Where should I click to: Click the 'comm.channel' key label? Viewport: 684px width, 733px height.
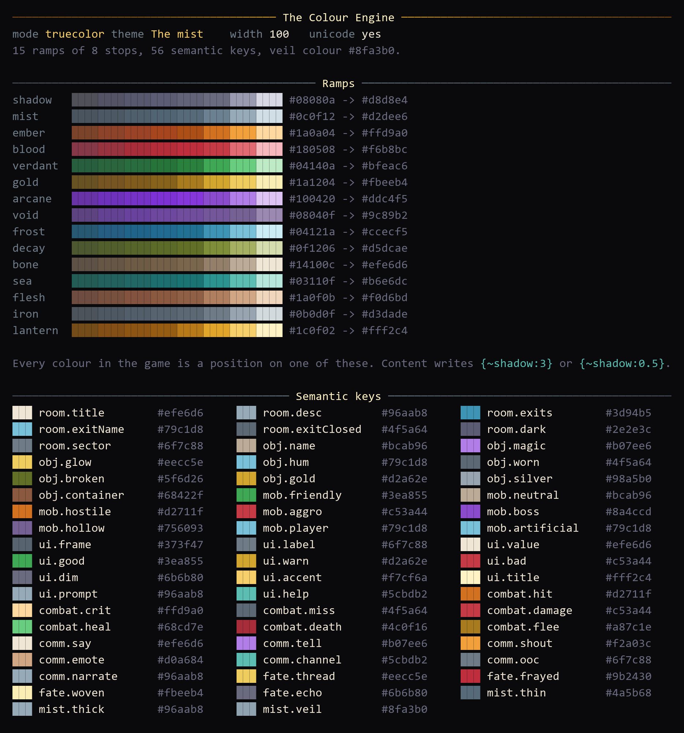[302, 659]
